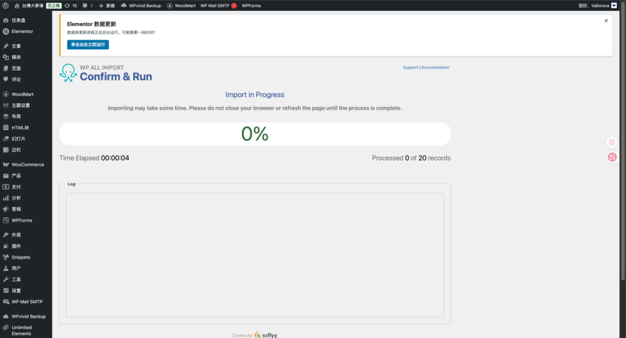Click the 设置 settings icon
The width and height of the screenshot is (626, 338).
(6, 291)
